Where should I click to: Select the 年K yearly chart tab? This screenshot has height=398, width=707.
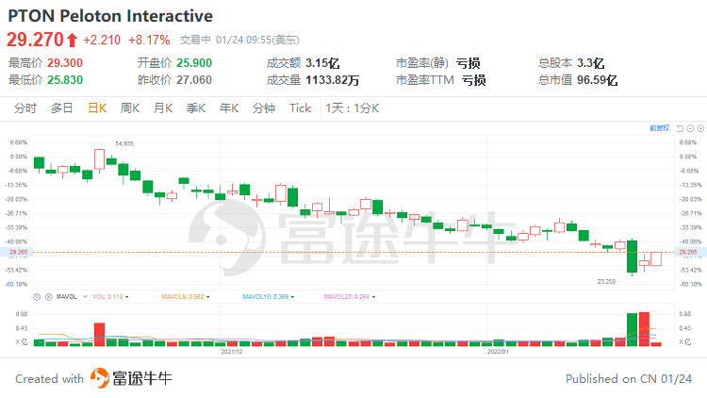coord(229,108)
